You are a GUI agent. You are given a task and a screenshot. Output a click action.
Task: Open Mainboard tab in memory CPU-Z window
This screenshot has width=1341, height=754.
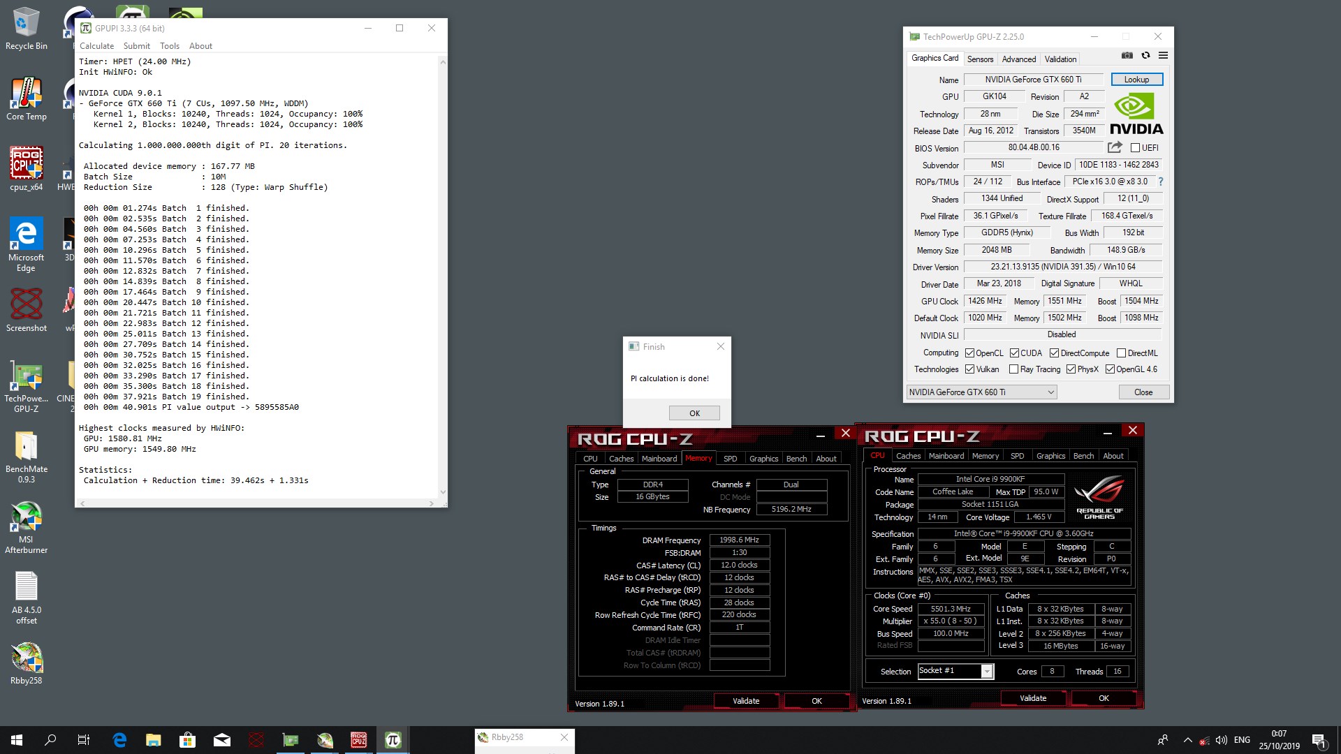pos(659,459)
